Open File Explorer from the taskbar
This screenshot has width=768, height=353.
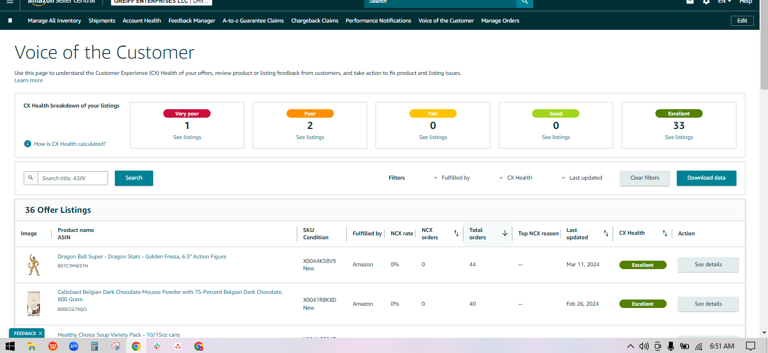(32, 346)
